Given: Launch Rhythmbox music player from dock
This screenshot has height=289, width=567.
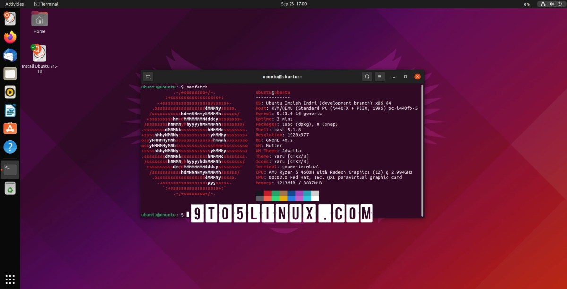Looking at the screenshot, I should [x=10, y=92].
